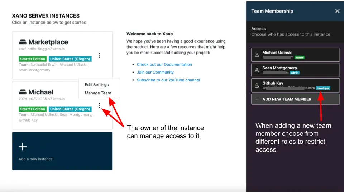344x193 pixels.
Task: Click plus icon beside Add New Team Member
Action: pos(257,99)
